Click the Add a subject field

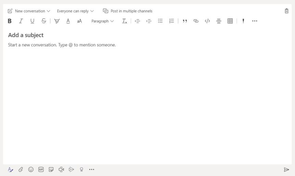coord(26,35)
